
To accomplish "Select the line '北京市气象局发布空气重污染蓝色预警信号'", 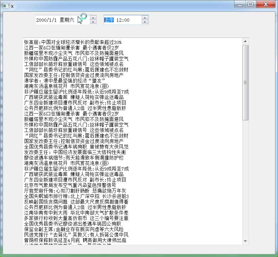I will [x=70, y=185].
